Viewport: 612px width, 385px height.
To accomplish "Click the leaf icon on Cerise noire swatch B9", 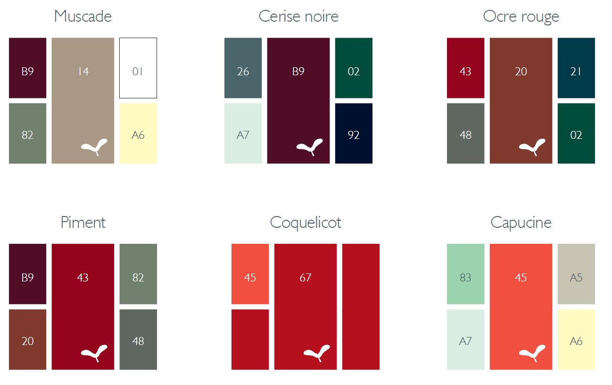I will 310,147.
